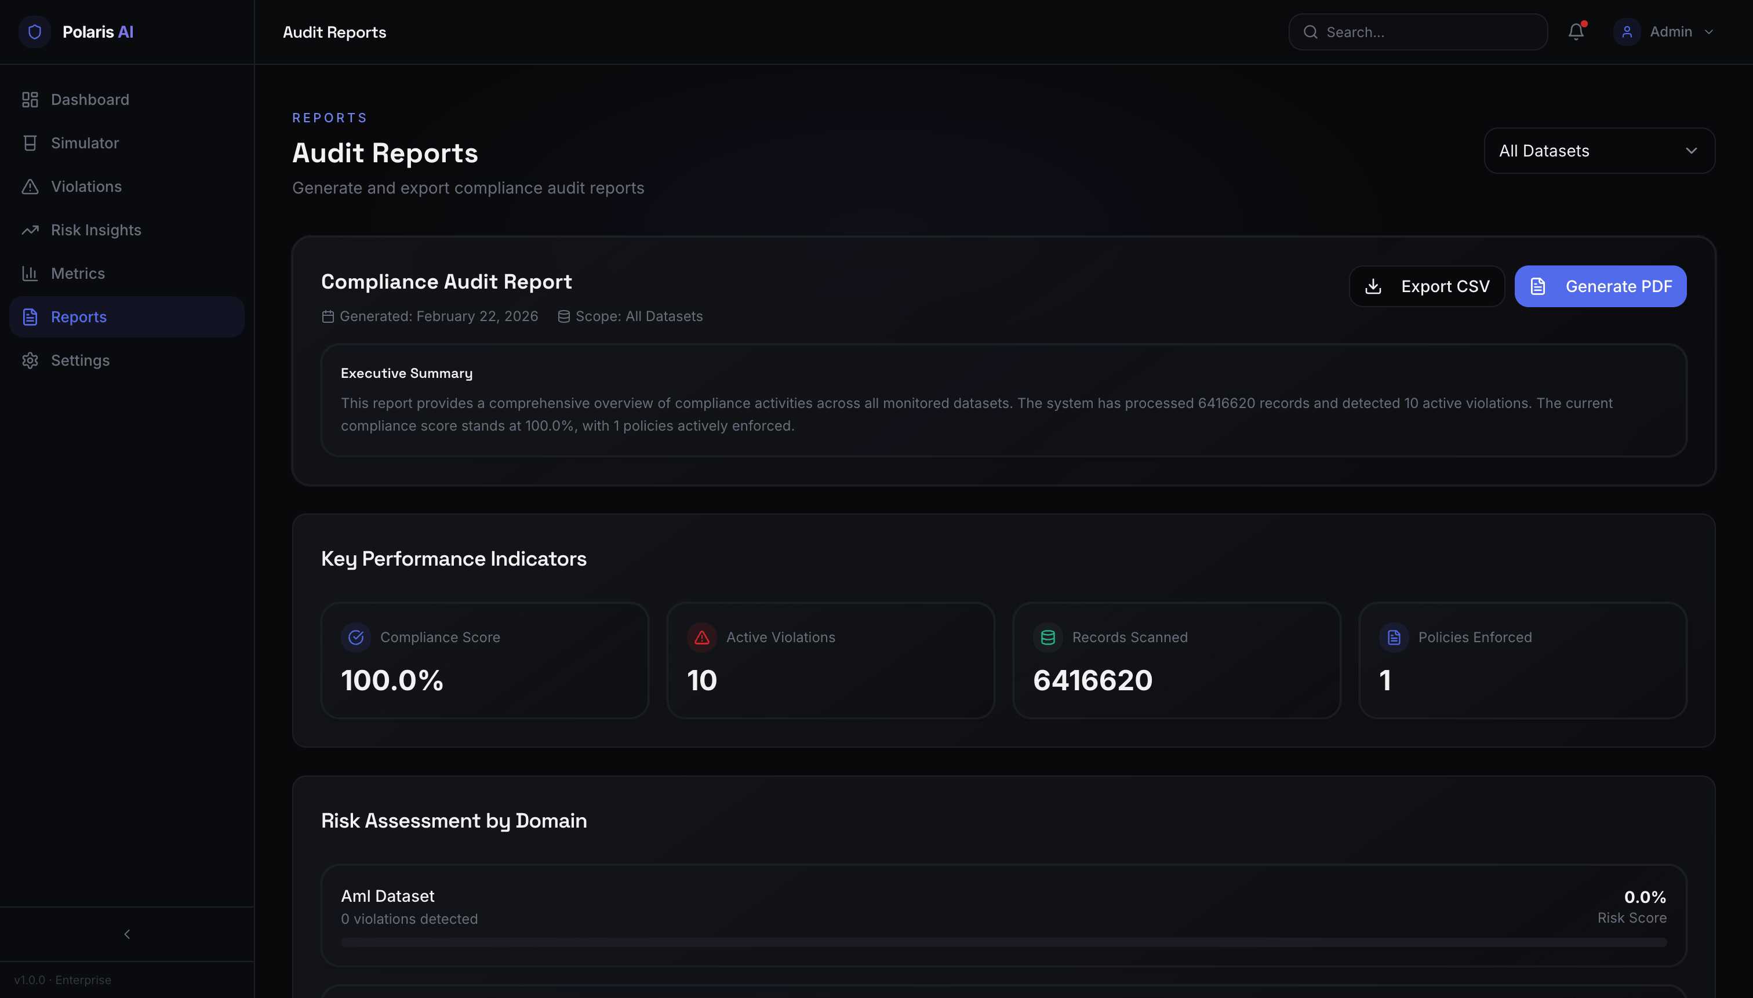The width and height of the screenshot is (1753, 998).
Task: Click 'Scope: All Datasets' text
Action: (639, 316)
